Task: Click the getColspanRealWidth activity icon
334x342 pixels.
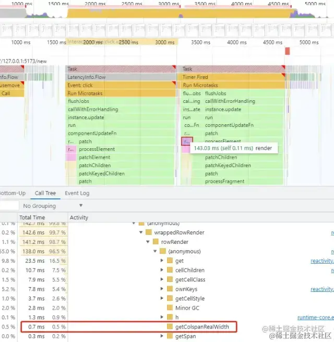Action: pos(170,326)
